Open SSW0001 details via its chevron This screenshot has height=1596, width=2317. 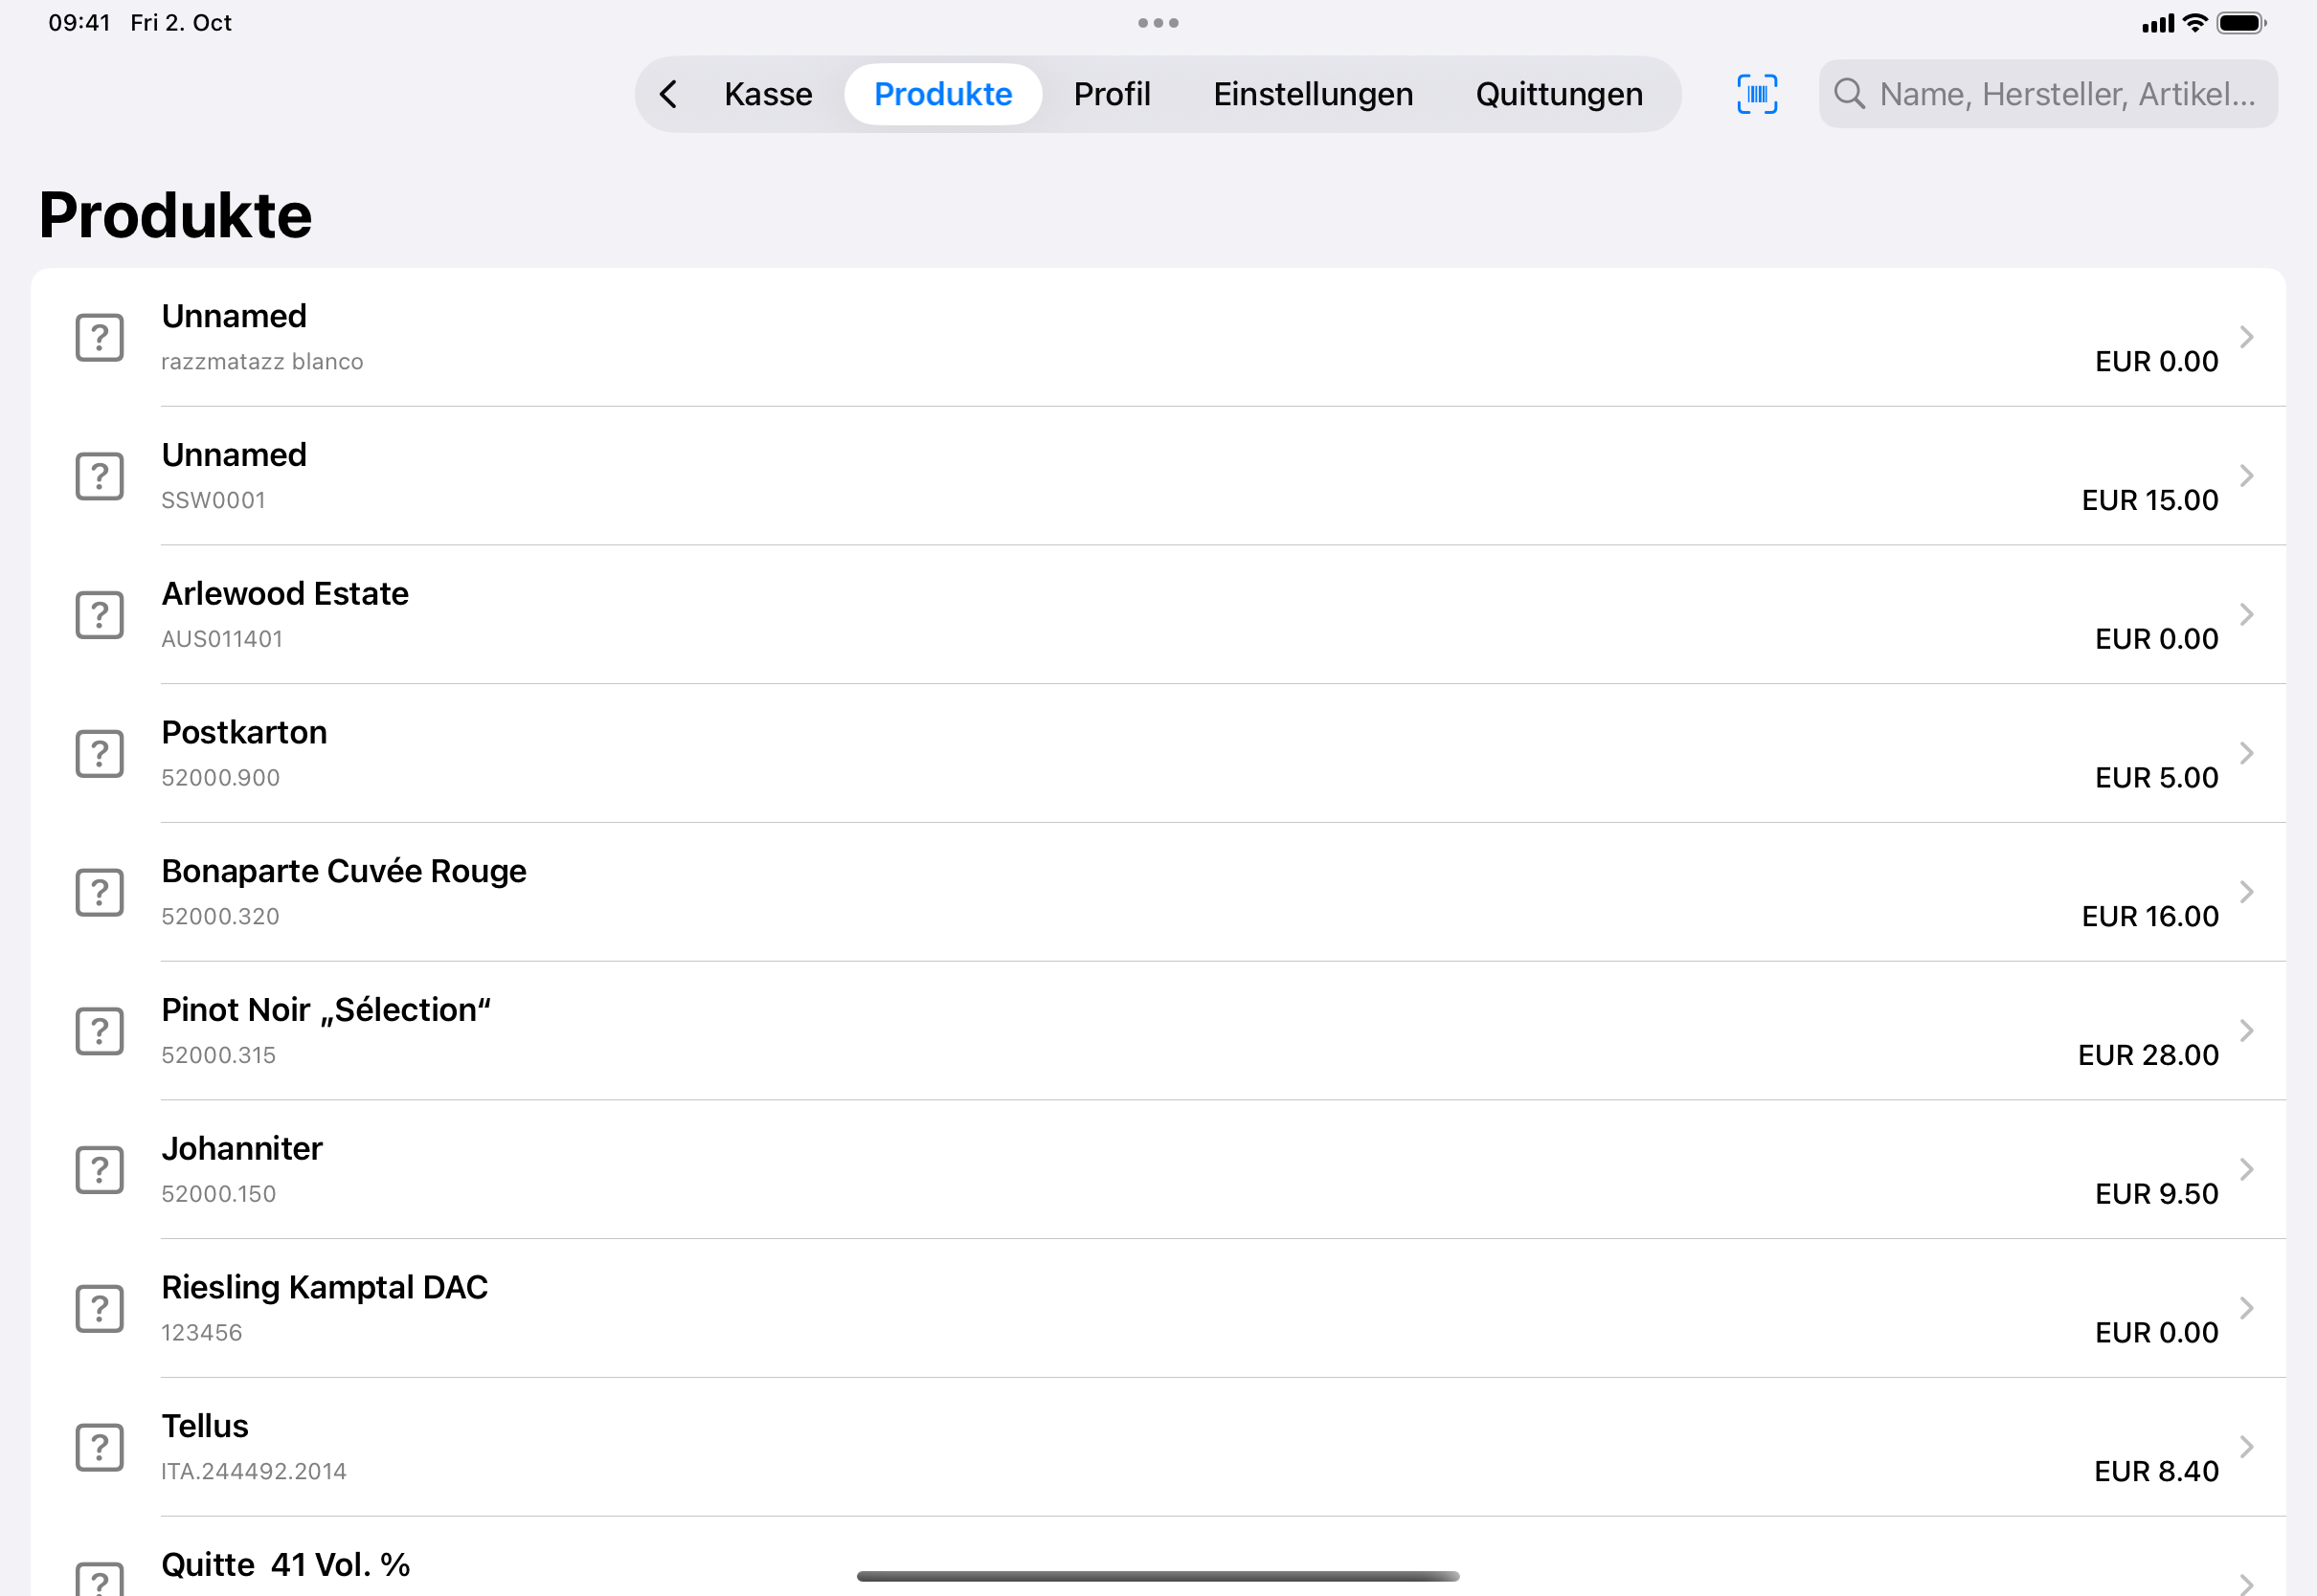click(x=2247, y=476)
